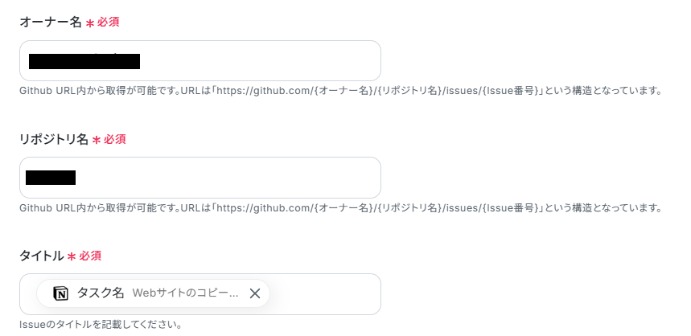Click the タイトル field label

click(41, 256)
